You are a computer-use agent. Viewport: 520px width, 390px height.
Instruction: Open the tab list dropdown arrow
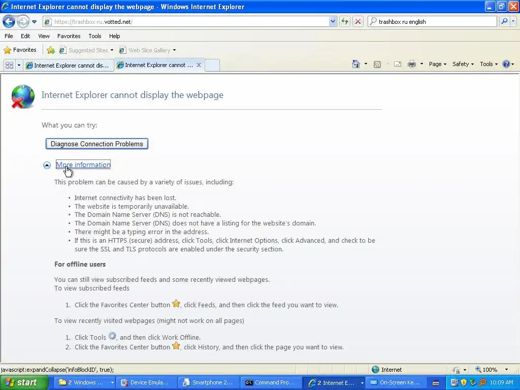click(x=19, y=66)
